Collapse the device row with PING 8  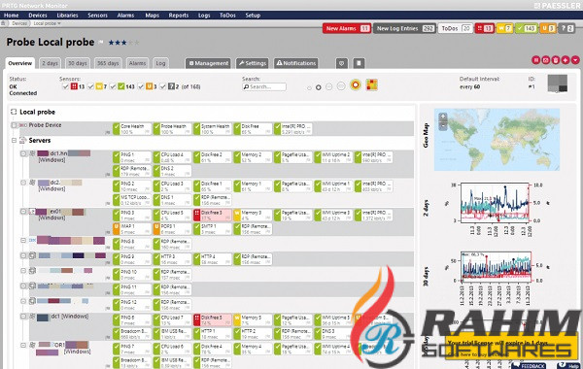click(x=23, y=241)
